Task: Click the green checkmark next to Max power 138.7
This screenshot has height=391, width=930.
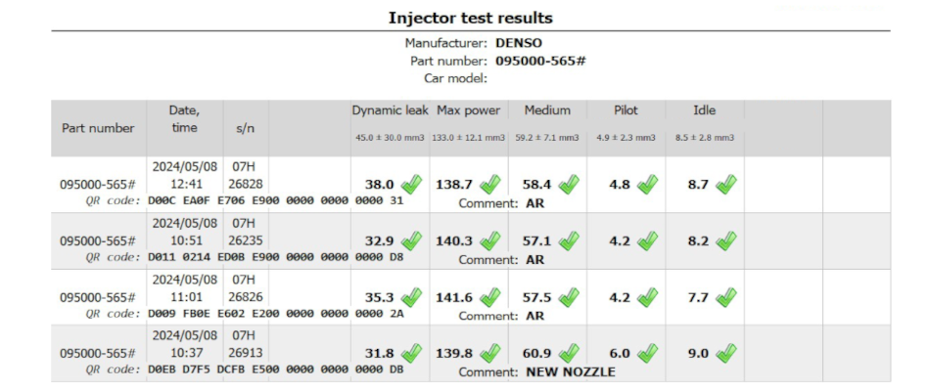Action: 490,184
